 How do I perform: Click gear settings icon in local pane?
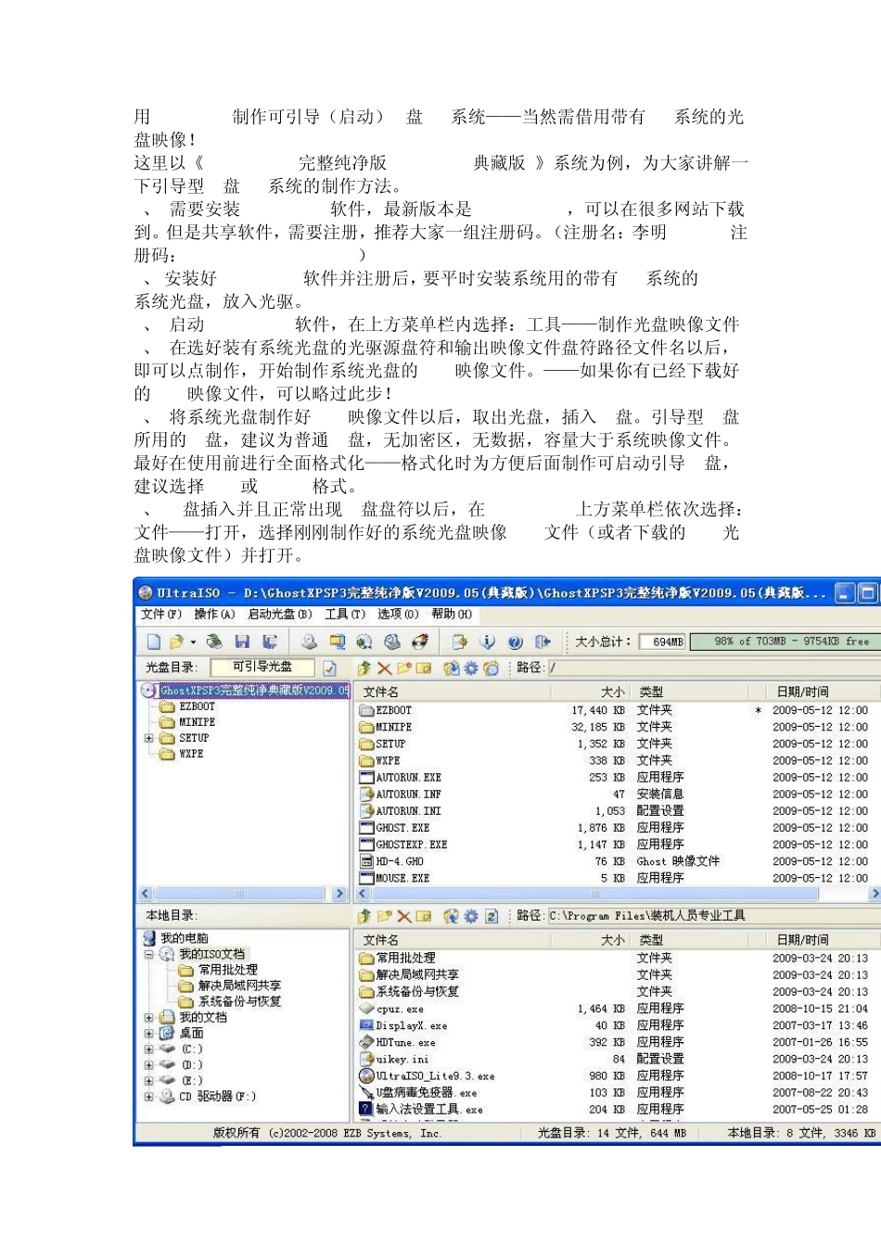tap(471, 916)
